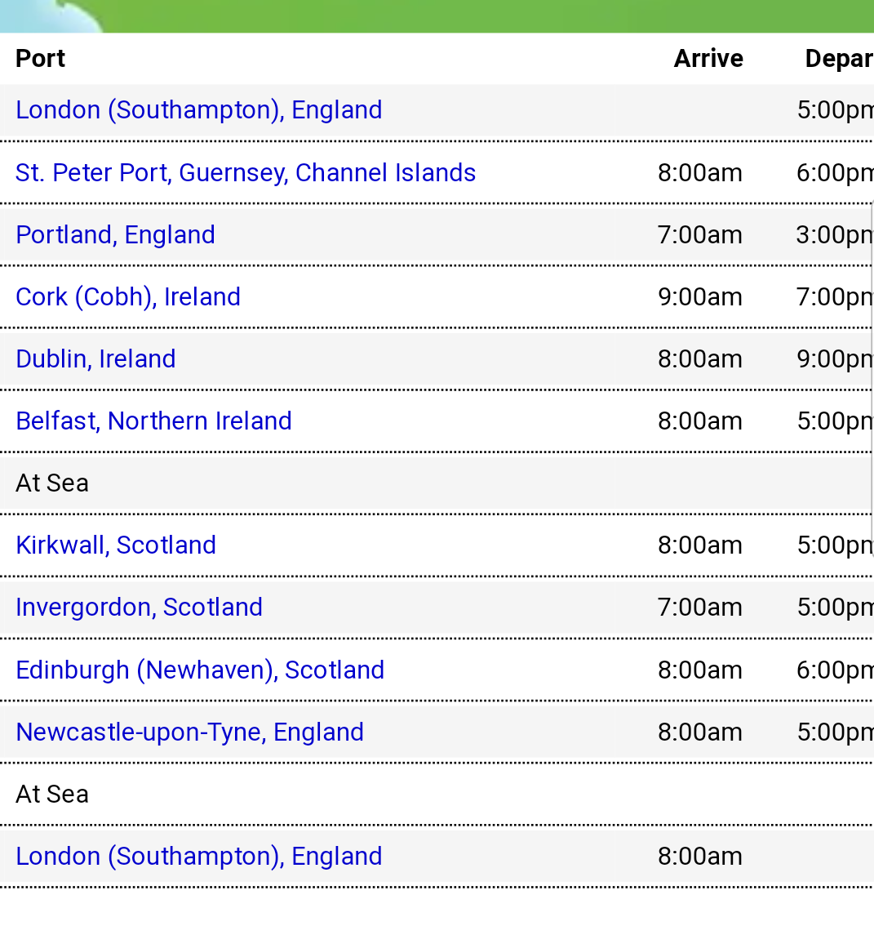Select the Dublin, Ireland port link
Viewport: 874px width, 926px height.
click(95, 359)
